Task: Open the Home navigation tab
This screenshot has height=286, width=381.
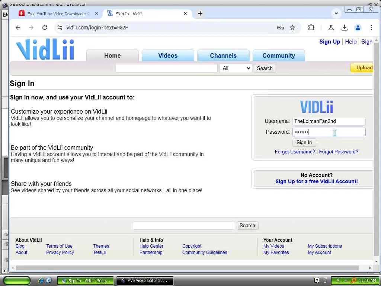Action: point(112,55)
